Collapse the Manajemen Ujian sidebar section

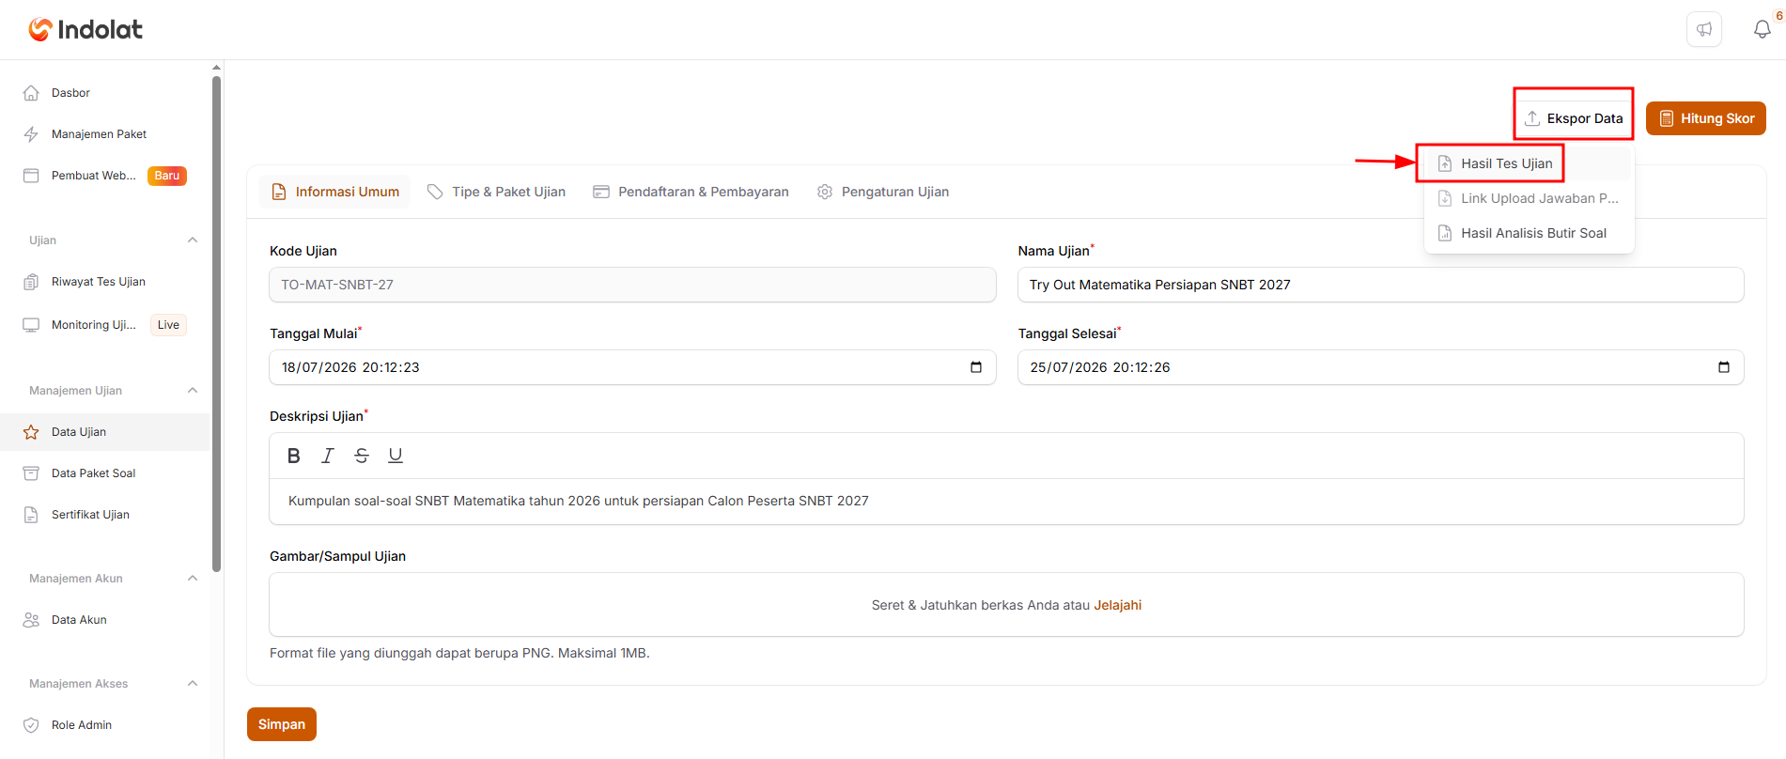click(193, 391)
